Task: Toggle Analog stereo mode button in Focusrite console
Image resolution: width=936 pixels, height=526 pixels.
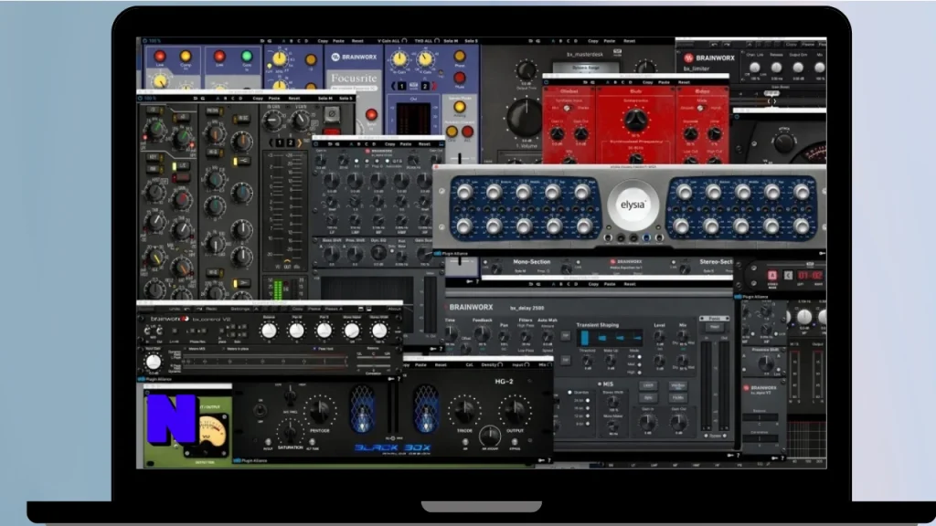Action: pyautogui.click(x=459, y=108)
